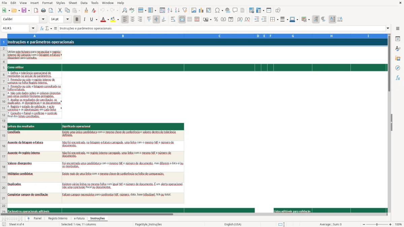Open underline style dropdown arrow
Viewport: 404px width, 227px height.
click(96, 20)
